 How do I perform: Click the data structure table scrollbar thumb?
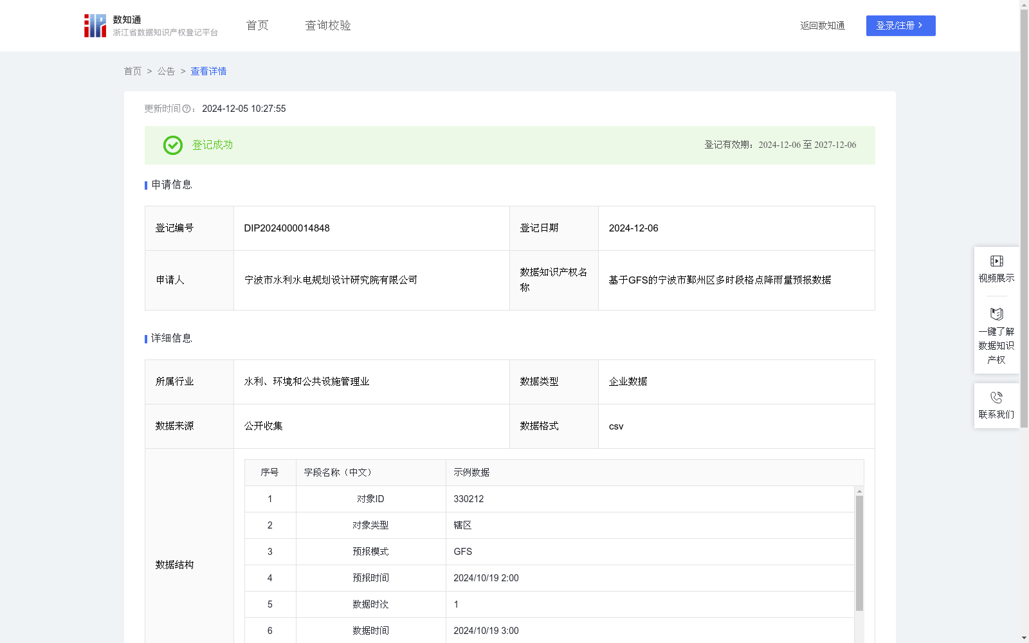tap(859, 553)
